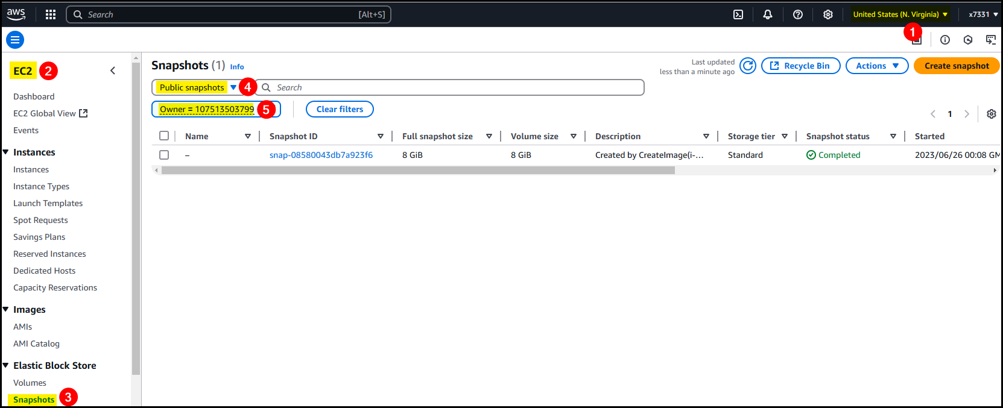Open the Snapshots Info link

(x=237, y=67)
